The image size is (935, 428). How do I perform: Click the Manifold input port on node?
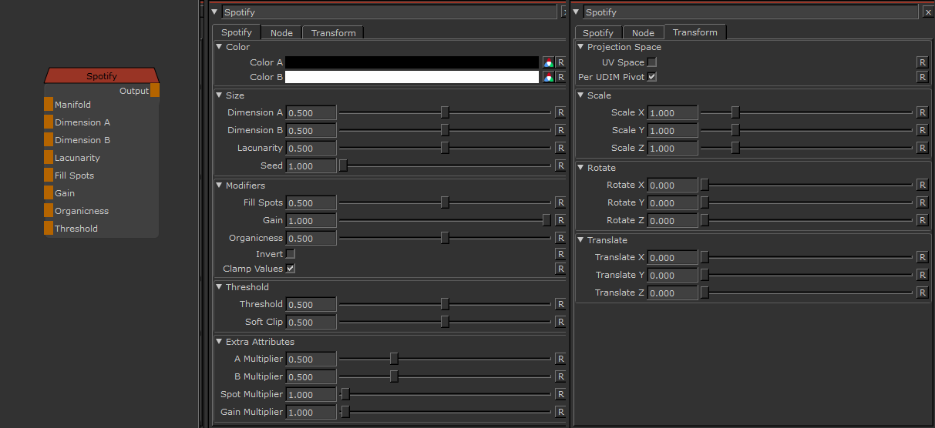49,105
